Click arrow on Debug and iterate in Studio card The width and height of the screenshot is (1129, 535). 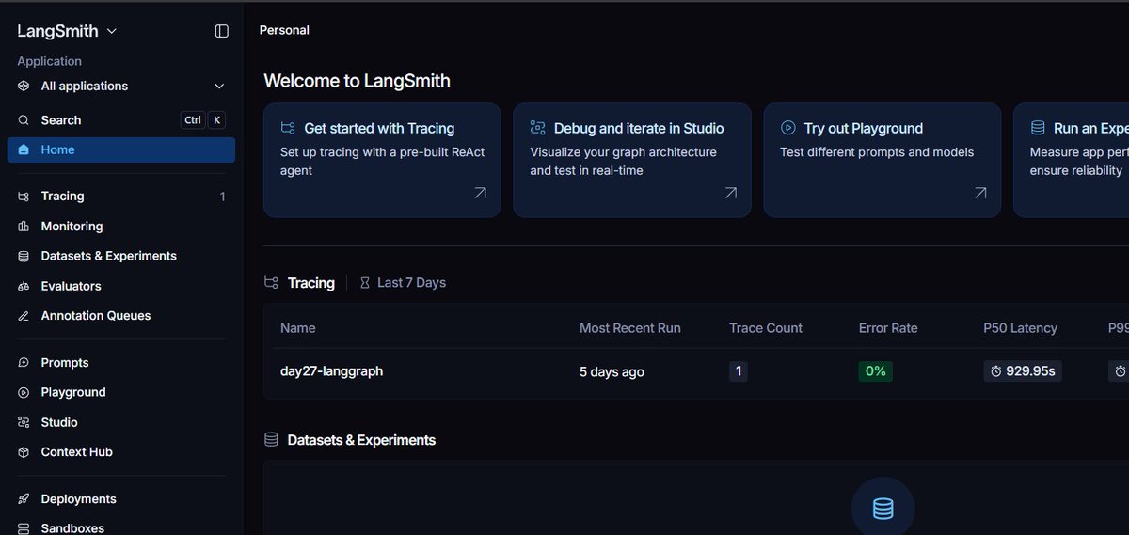(x=730, y=193)
